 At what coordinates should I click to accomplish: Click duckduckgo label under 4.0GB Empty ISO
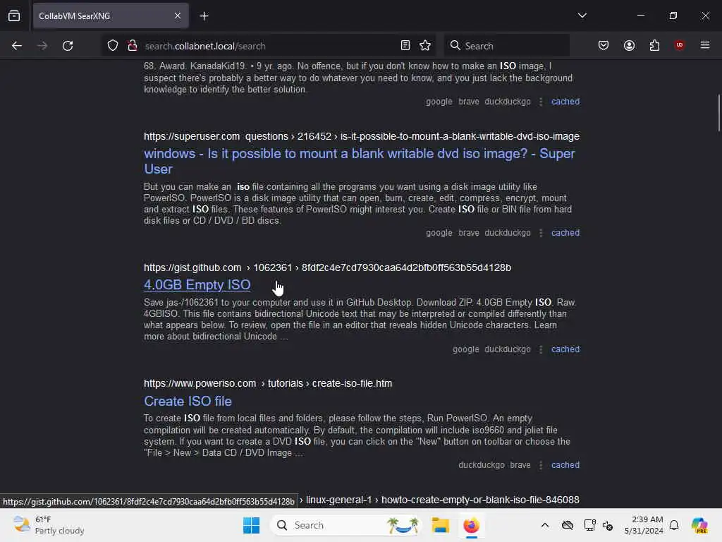(x=508, y=349)
